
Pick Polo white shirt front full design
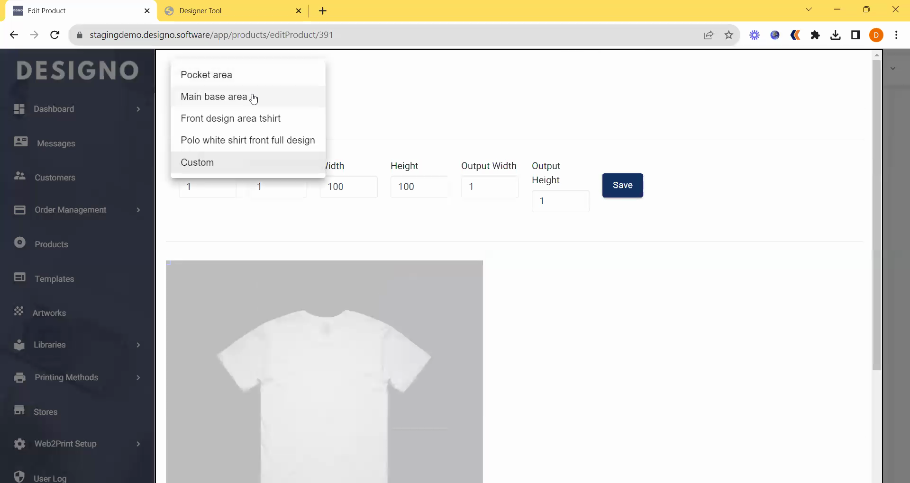[247, 140]
